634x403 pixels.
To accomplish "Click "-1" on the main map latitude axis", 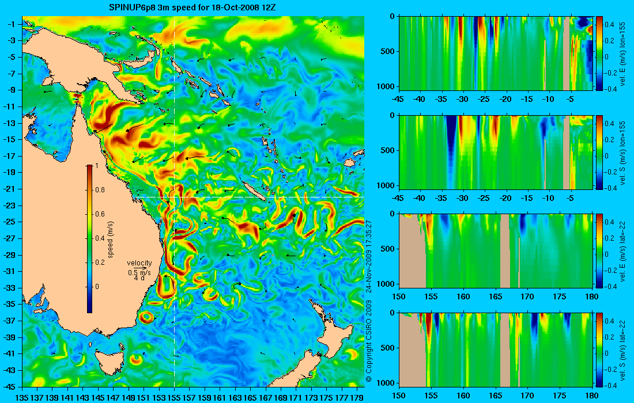I will tap(11, 24).
